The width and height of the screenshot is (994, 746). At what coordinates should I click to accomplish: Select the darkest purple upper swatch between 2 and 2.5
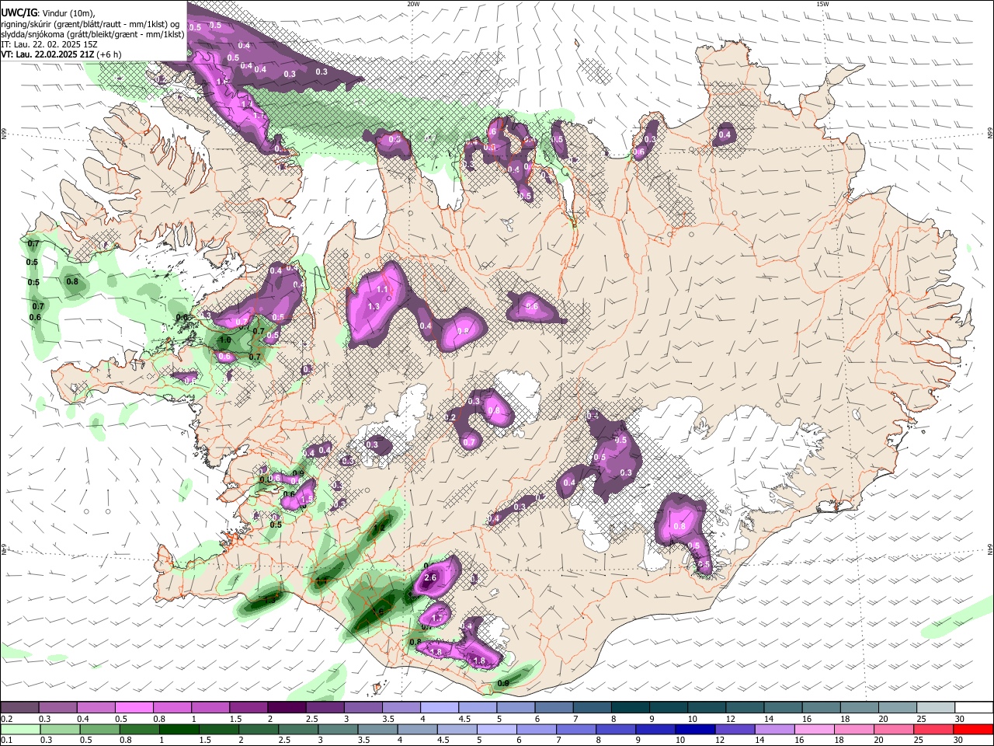point(287,708)
